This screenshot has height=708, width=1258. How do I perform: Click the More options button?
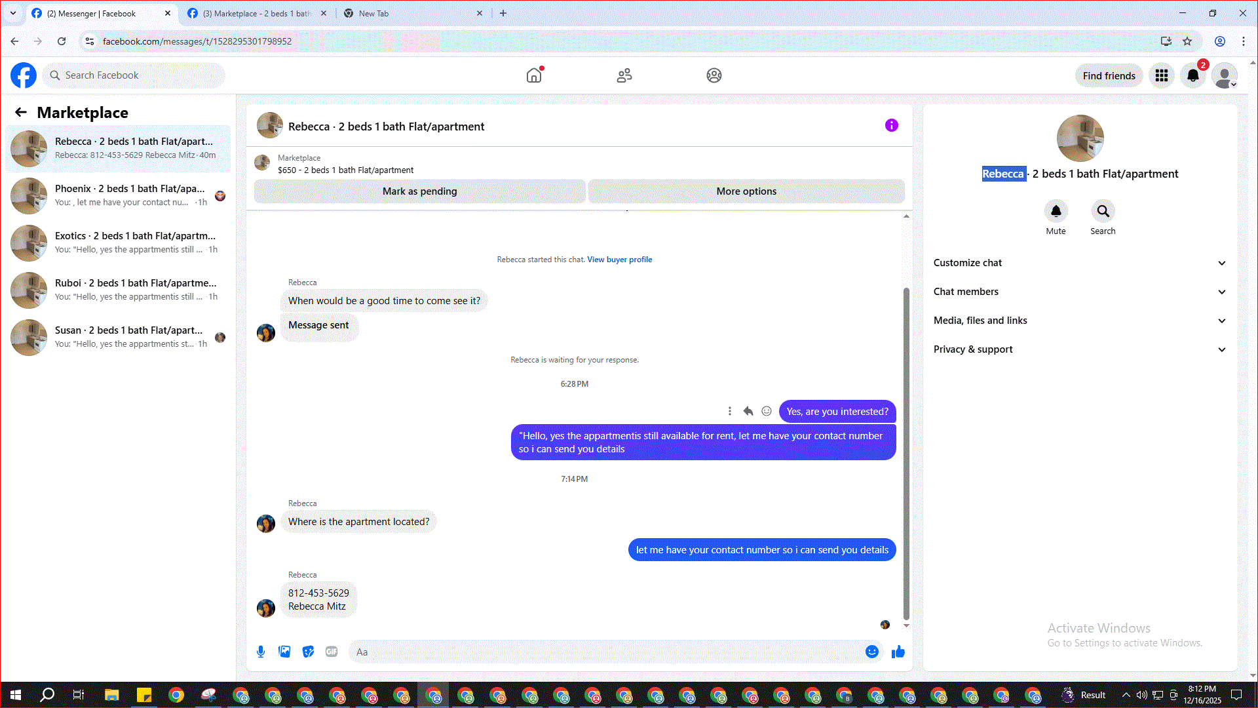(746, 191)
